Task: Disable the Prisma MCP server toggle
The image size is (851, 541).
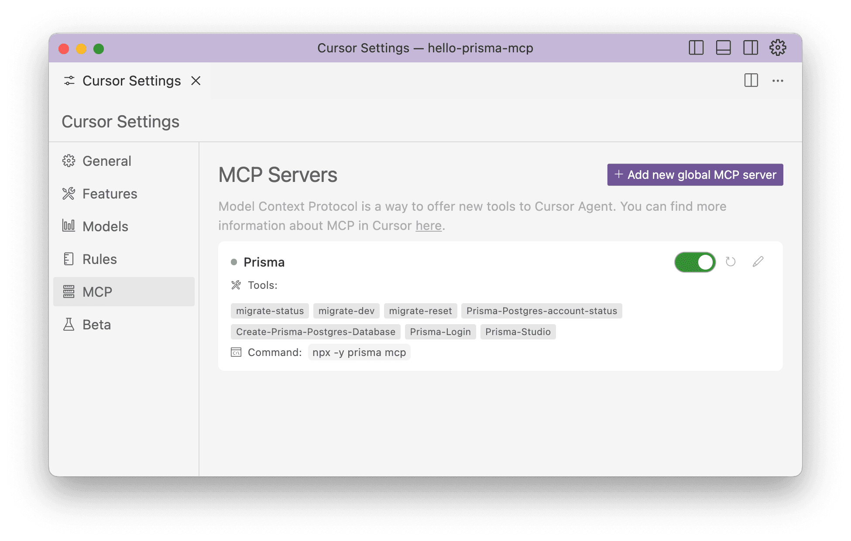Action: 695,262
